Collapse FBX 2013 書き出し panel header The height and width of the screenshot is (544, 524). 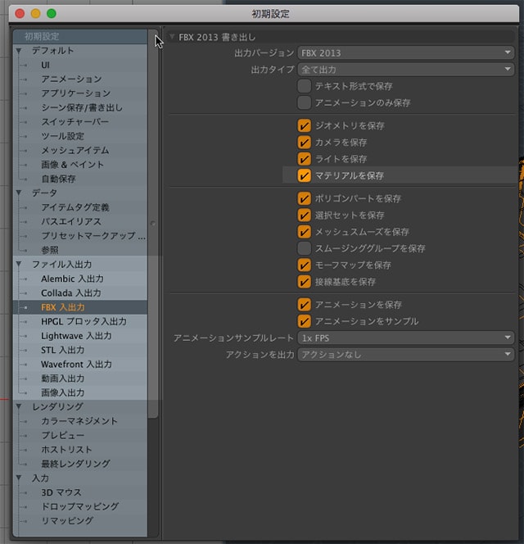[x=173, y=37]
